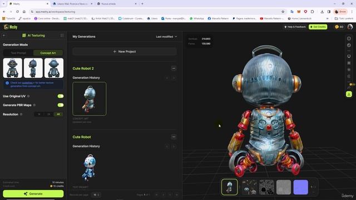This screenshot has width=356, height=200.
Task: Bookmark this page with the star icon
Action: pyautogui.click(x=283, y=12)
